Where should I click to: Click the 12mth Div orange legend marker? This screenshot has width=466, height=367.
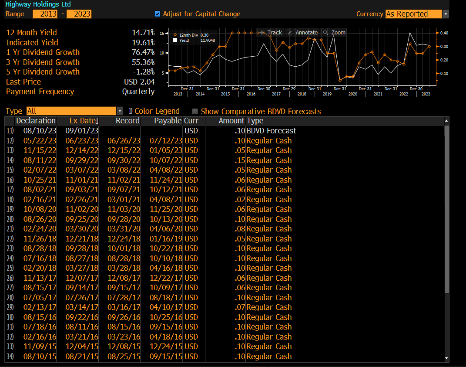click(175, 35)
